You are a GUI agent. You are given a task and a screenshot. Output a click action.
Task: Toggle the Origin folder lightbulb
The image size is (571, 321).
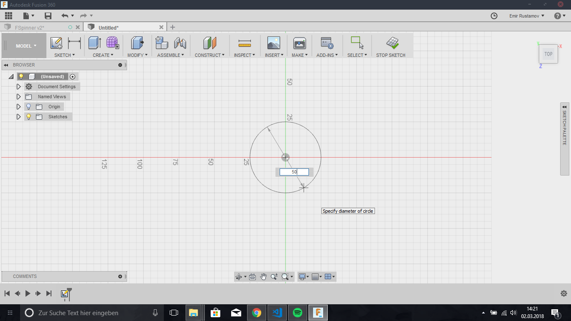tap(28, 107)
